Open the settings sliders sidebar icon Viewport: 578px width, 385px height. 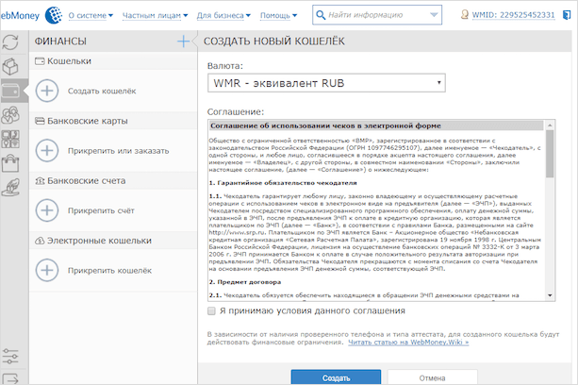[x=10, y=357]
